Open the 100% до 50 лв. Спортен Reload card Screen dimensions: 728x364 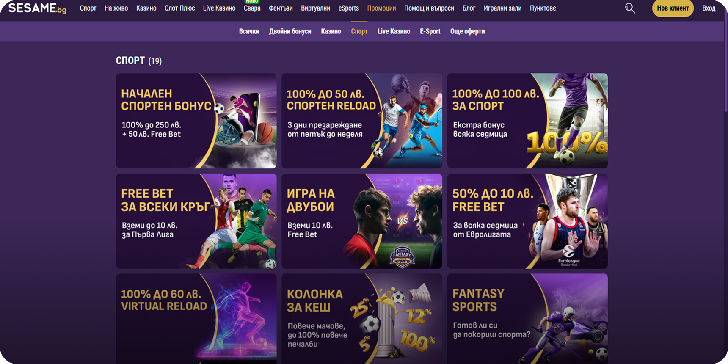click(x=362, y=121)
